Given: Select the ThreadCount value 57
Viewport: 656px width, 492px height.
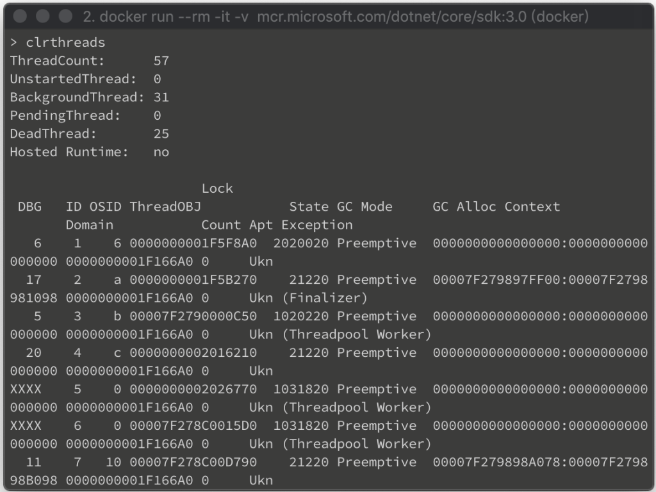Looking at the screenshot, I should click(x=161, y=61).
